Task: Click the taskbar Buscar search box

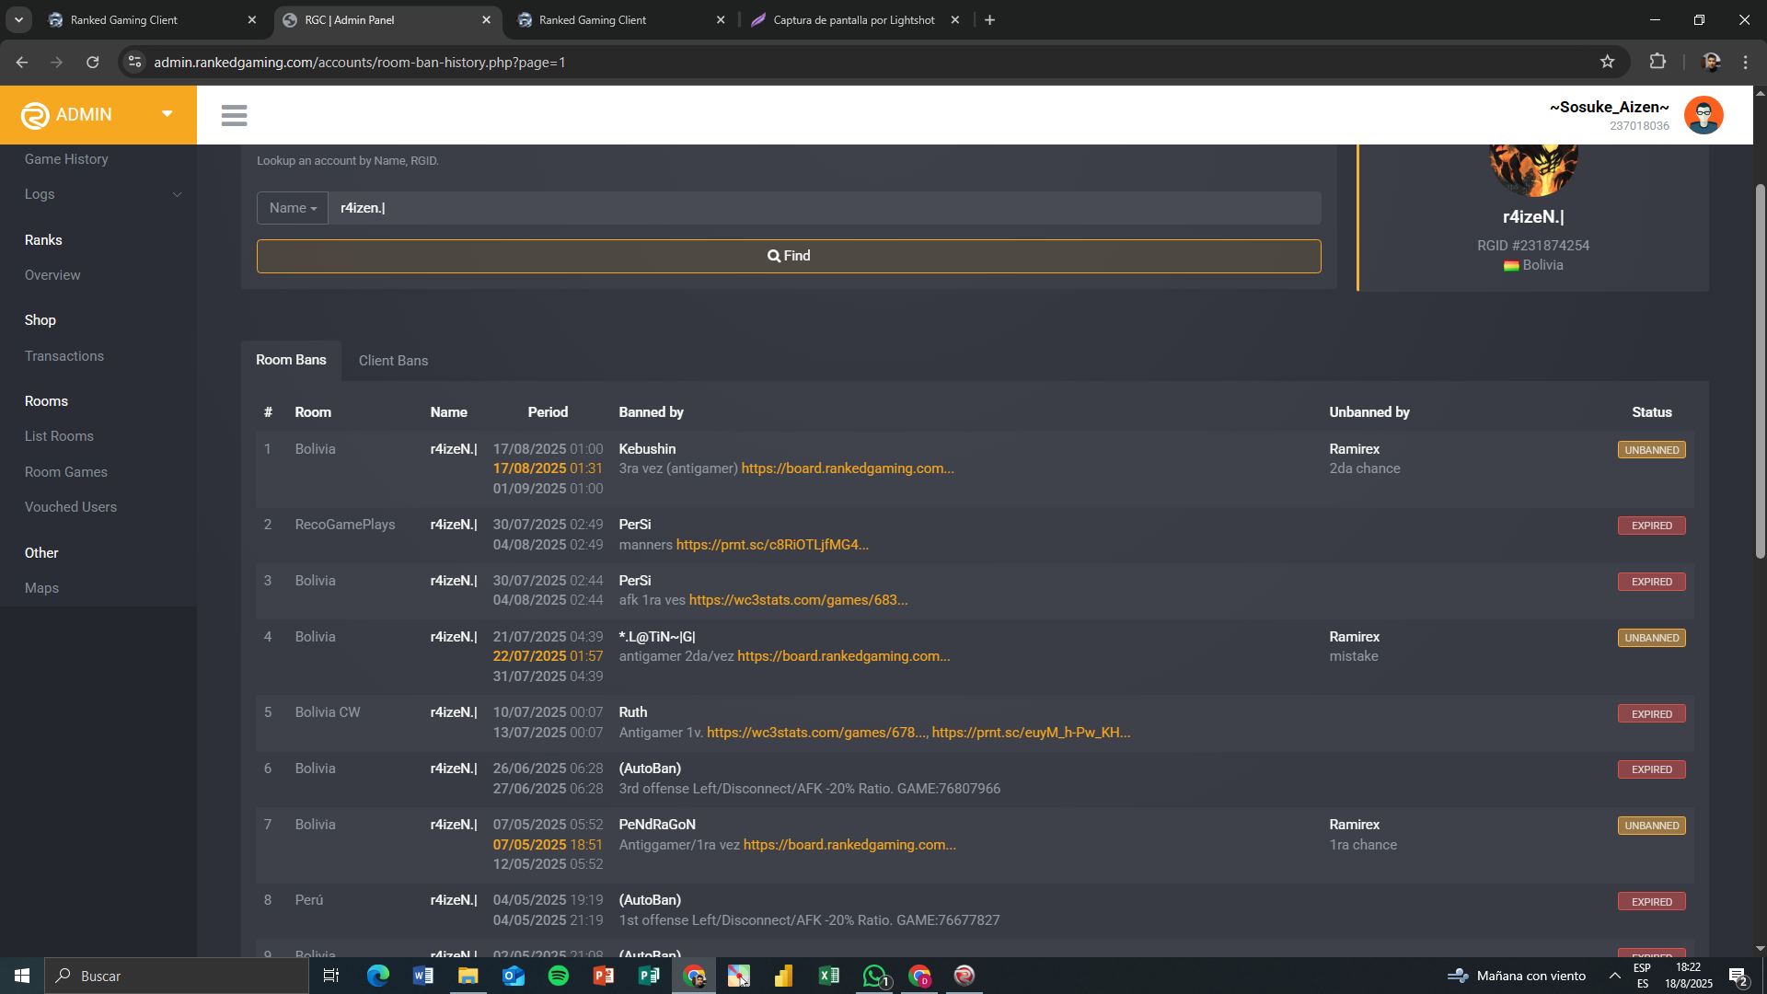Action: (x=177, y=976)
